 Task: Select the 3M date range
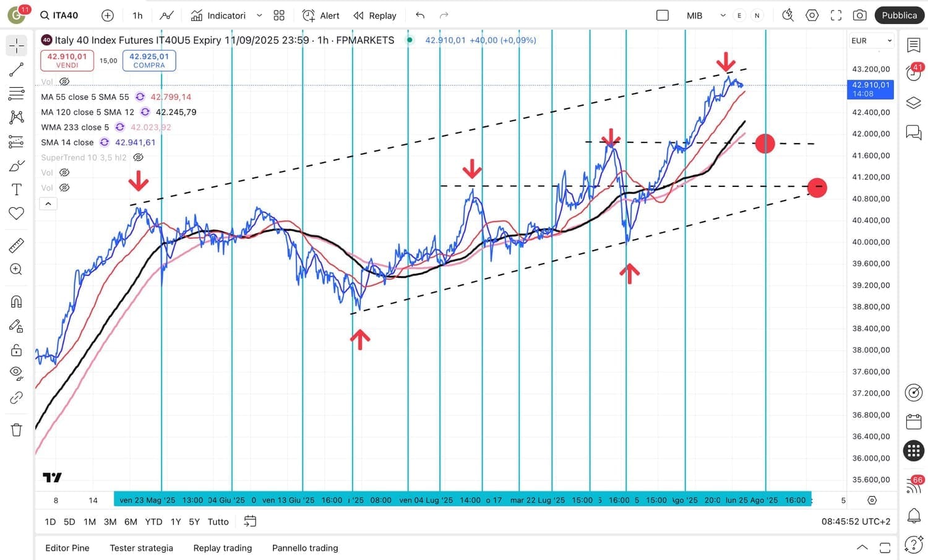click(110, 522)
